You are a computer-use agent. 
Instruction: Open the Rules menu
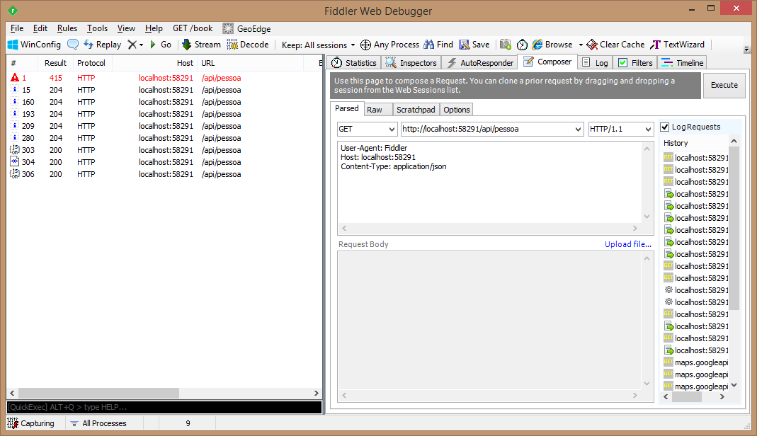67,28
